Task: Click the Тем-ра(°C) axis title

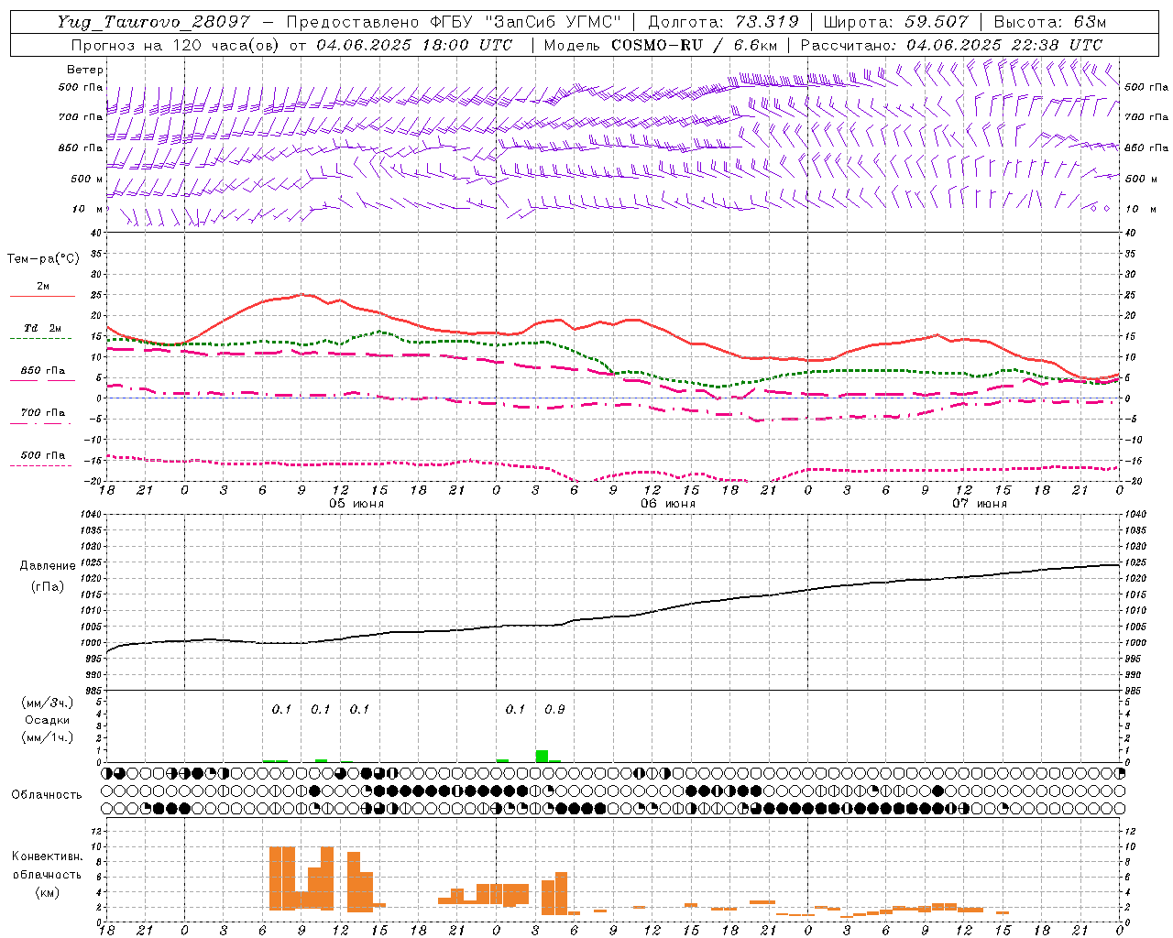Action: 43,259
